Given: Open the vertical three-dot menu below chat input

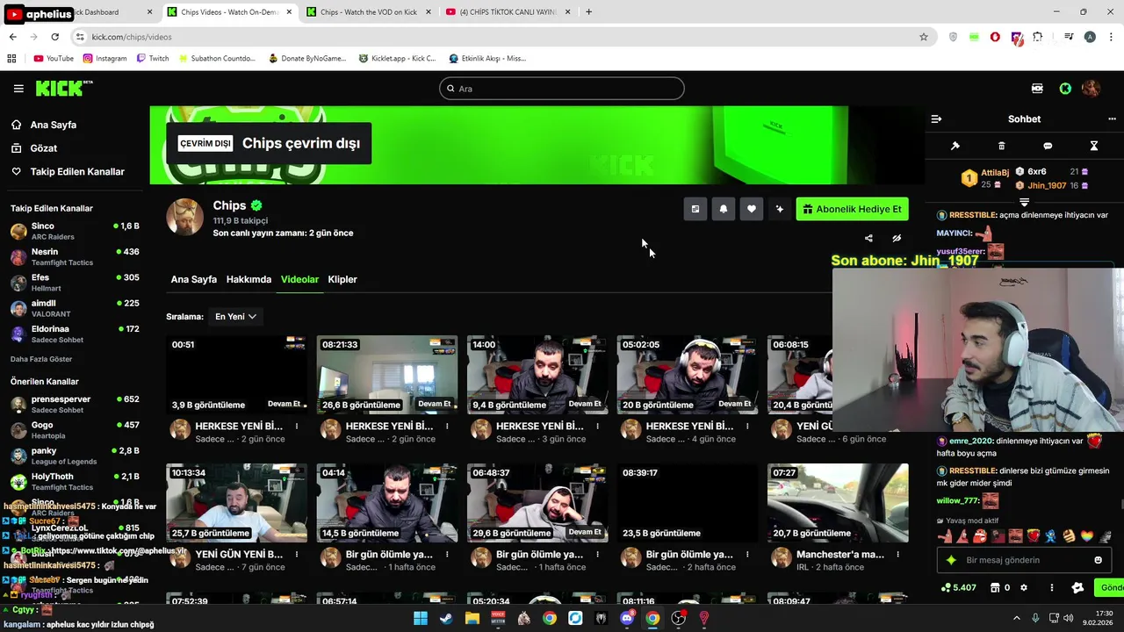Looking at the screenshot, I should [x=1051, y=587].
